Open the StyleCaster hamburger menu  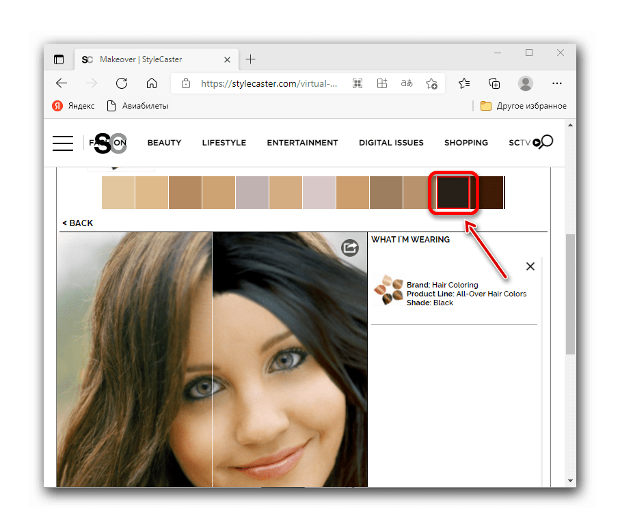click(x=63, y=143)
